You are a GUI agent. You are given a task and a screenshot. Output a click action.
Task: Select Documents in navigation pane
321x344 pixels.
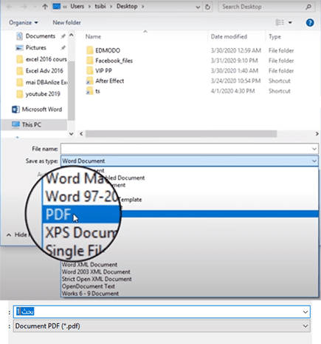click(41, 36)
